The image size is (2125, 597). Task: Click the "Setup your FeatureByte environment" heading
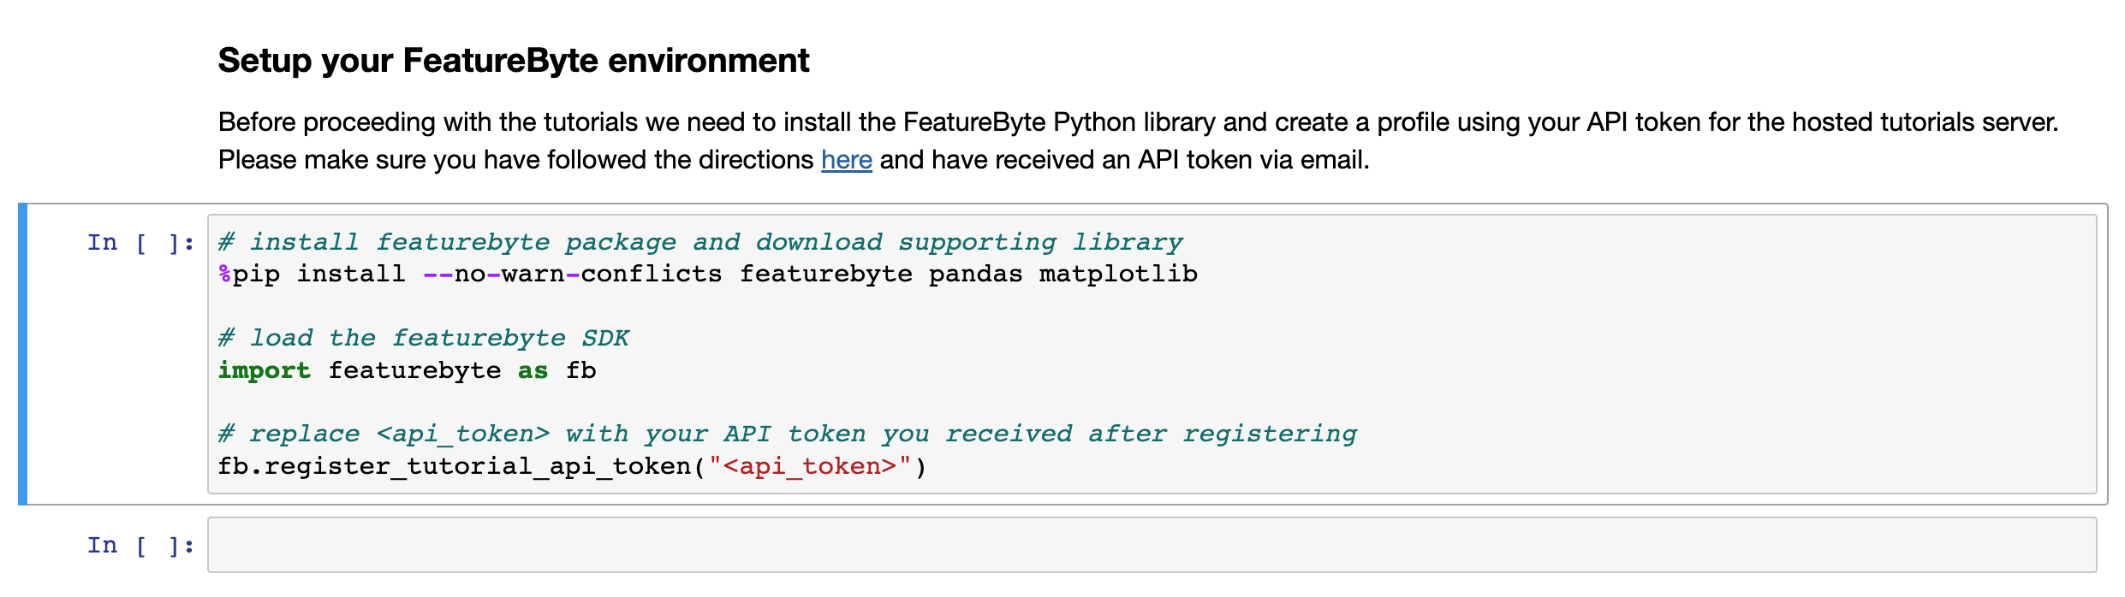tap(513, 61)
